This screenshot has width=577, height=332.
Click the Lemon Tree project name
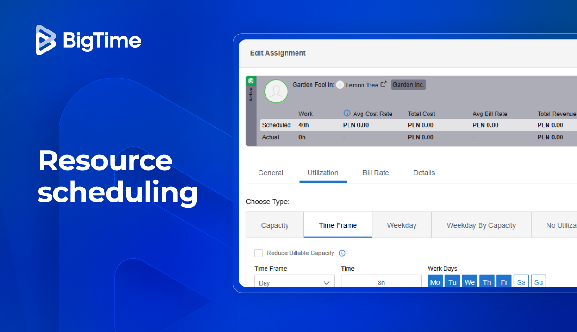[362, 85]
